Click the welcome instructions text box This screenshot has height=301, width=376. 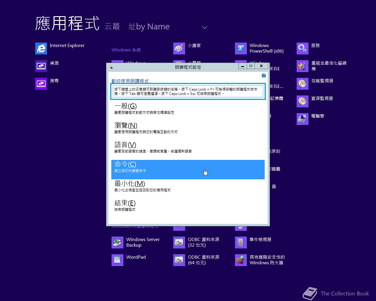pos(188,91)
